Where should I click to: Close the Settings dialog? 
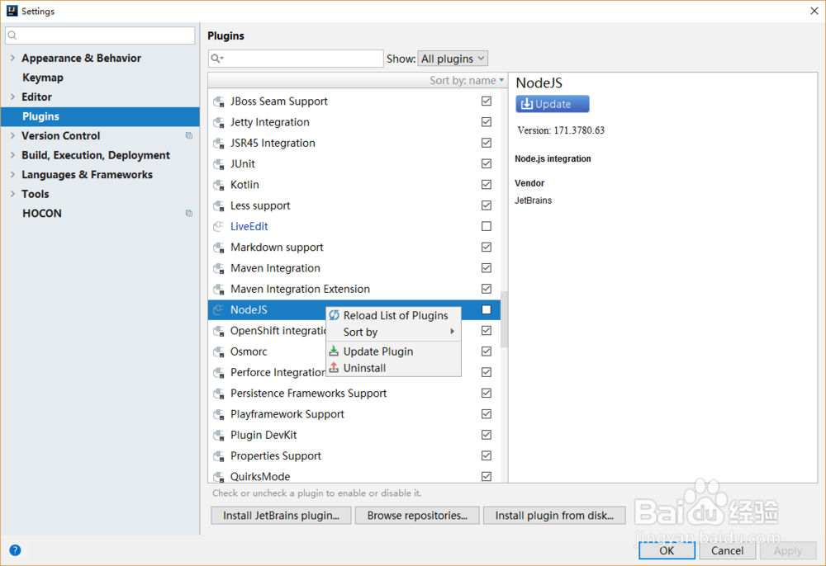[x=814, y=11]
